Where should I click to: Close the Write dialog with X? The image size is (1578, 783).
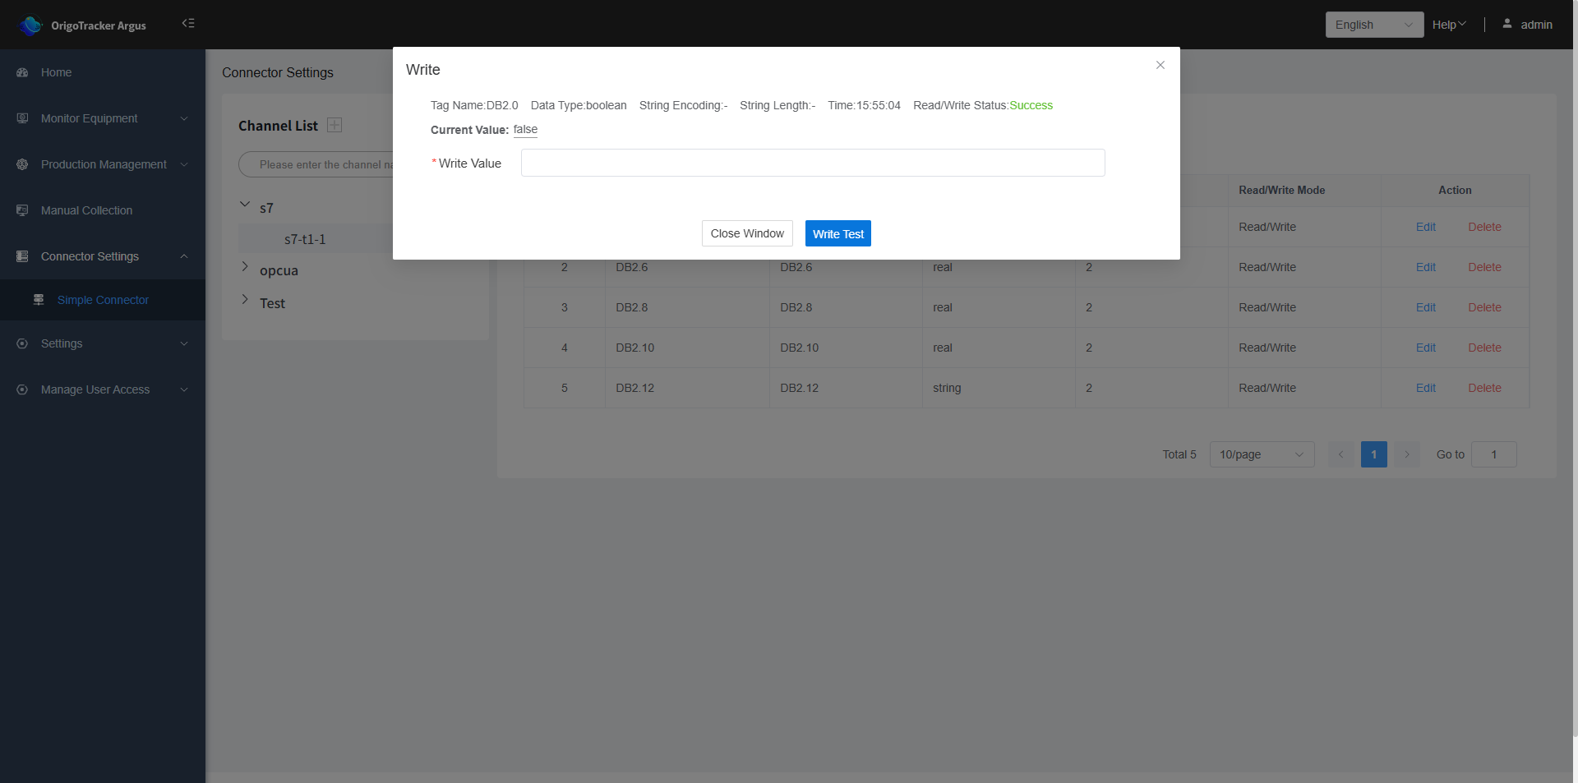[x=1160, y=66]
